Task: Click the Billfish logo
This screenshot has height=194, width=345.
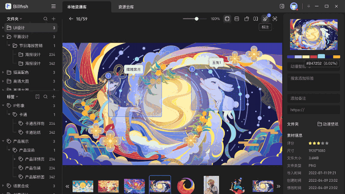Action: pos(8,6)
